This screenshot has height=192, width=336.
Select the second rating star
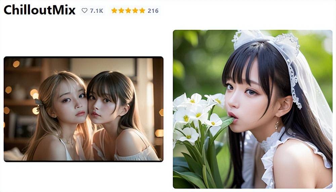pyautogui.click(x=121, y=11)
